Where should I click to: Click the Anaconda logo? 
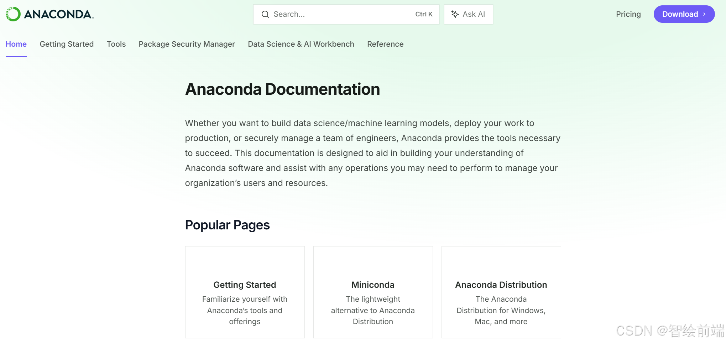[x=49, y=14]
